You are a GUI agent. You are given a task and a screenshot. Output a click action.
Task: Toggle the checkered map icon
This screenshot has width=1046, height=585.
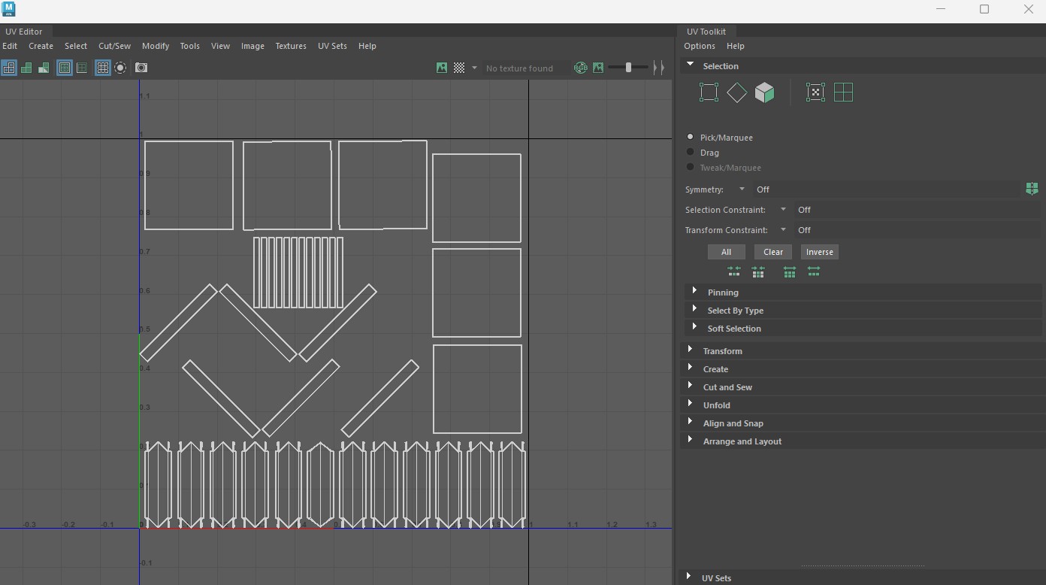click(x=459, y=68)
